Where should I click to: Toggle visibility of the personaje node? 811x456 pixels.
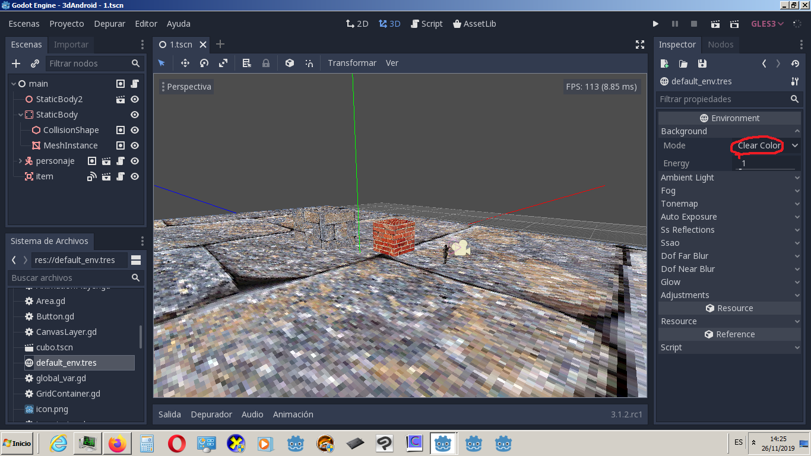[134, 160]
